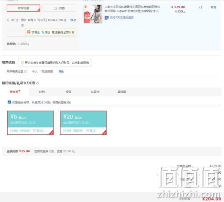Click the blue 7-day return icon

[107, 17]
